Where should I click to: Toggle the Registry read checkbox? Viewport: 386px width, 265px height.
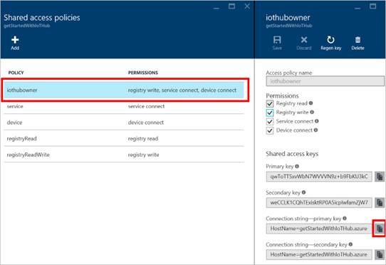pos(270,103)
